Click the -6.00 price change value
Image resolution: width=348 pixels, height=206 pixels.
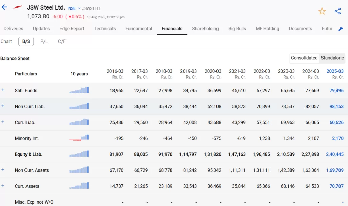[x=57, y=17]
